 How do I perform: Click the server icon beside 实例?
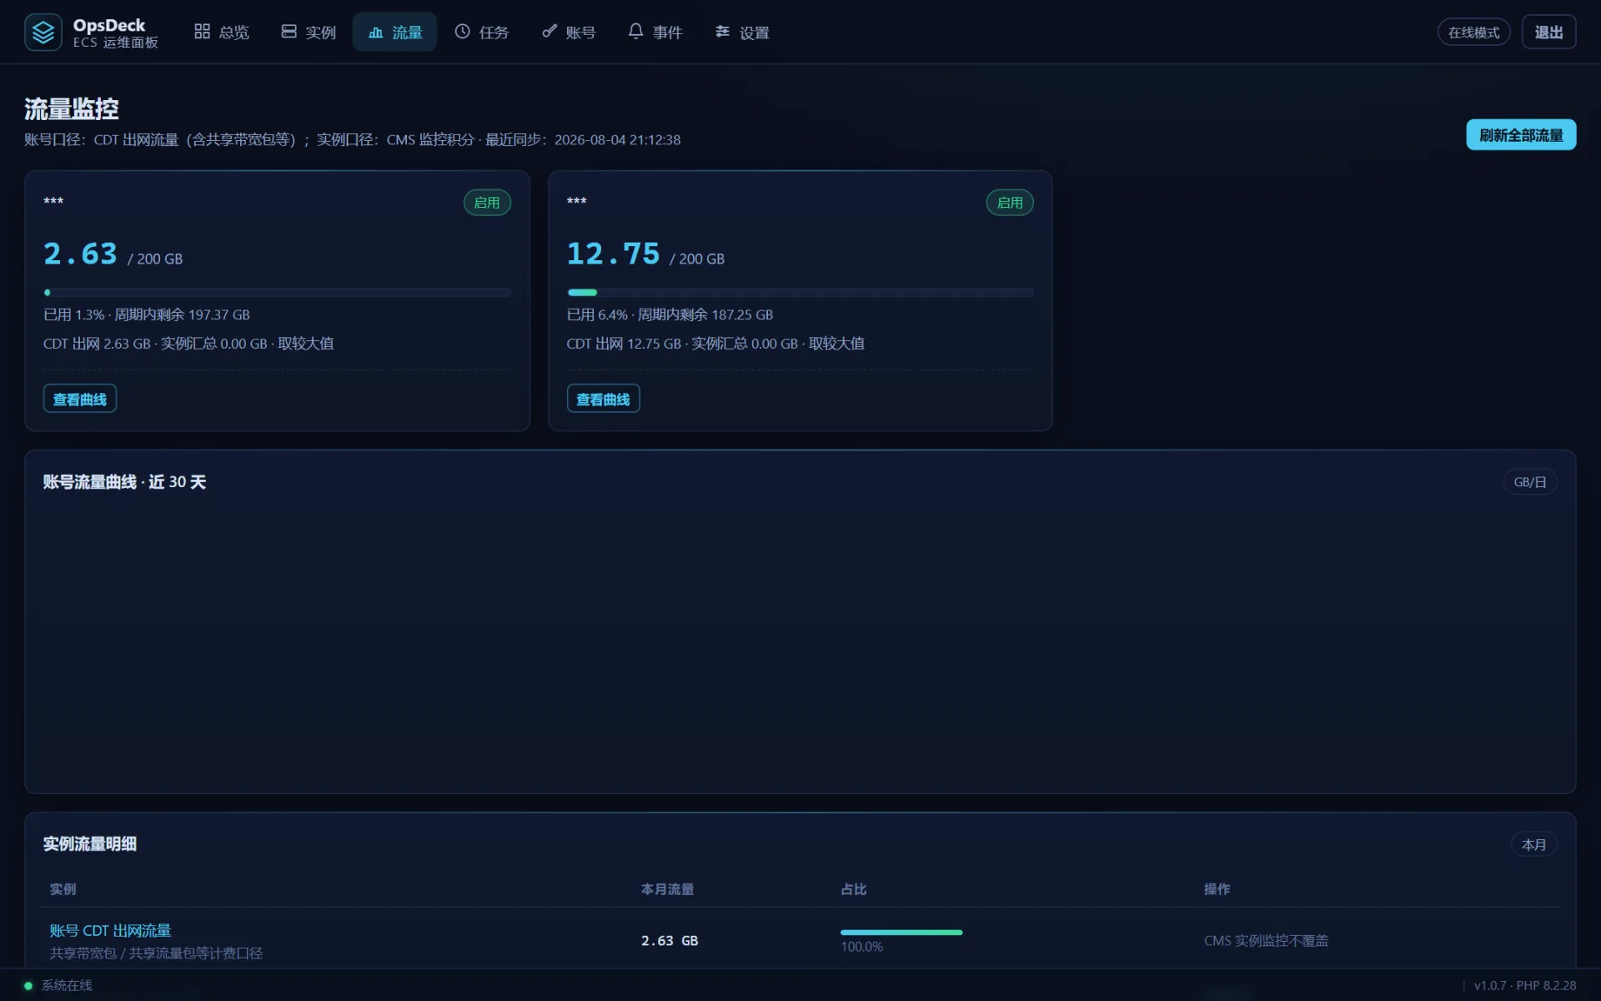[289, 32]
